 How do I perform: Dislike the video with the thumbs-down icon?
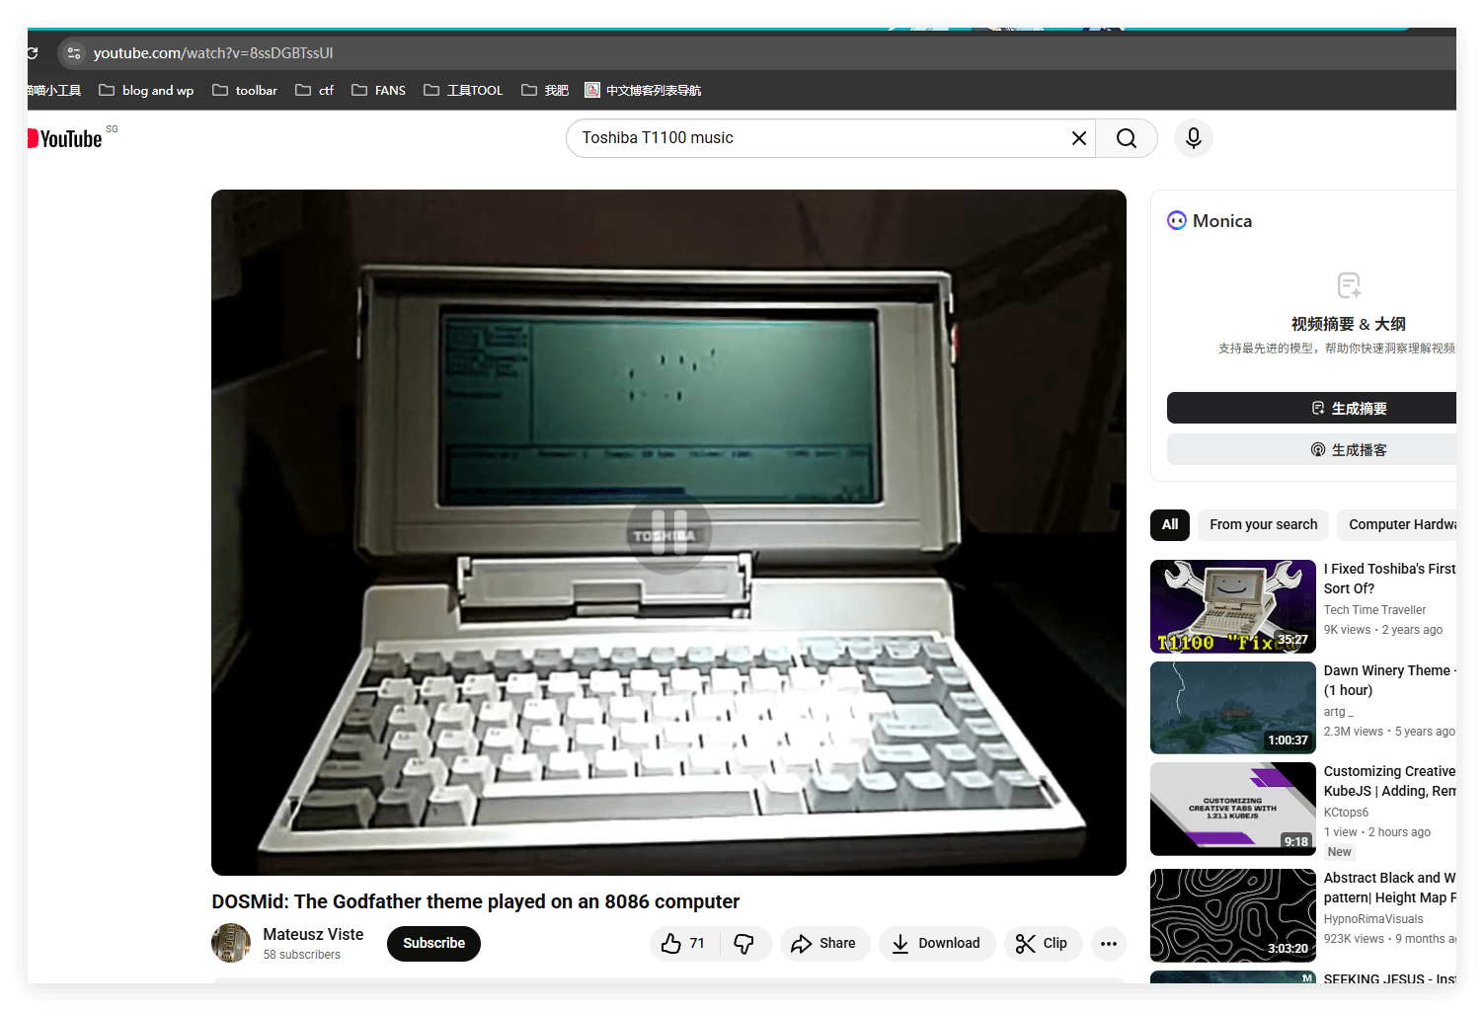pos(744,944)
